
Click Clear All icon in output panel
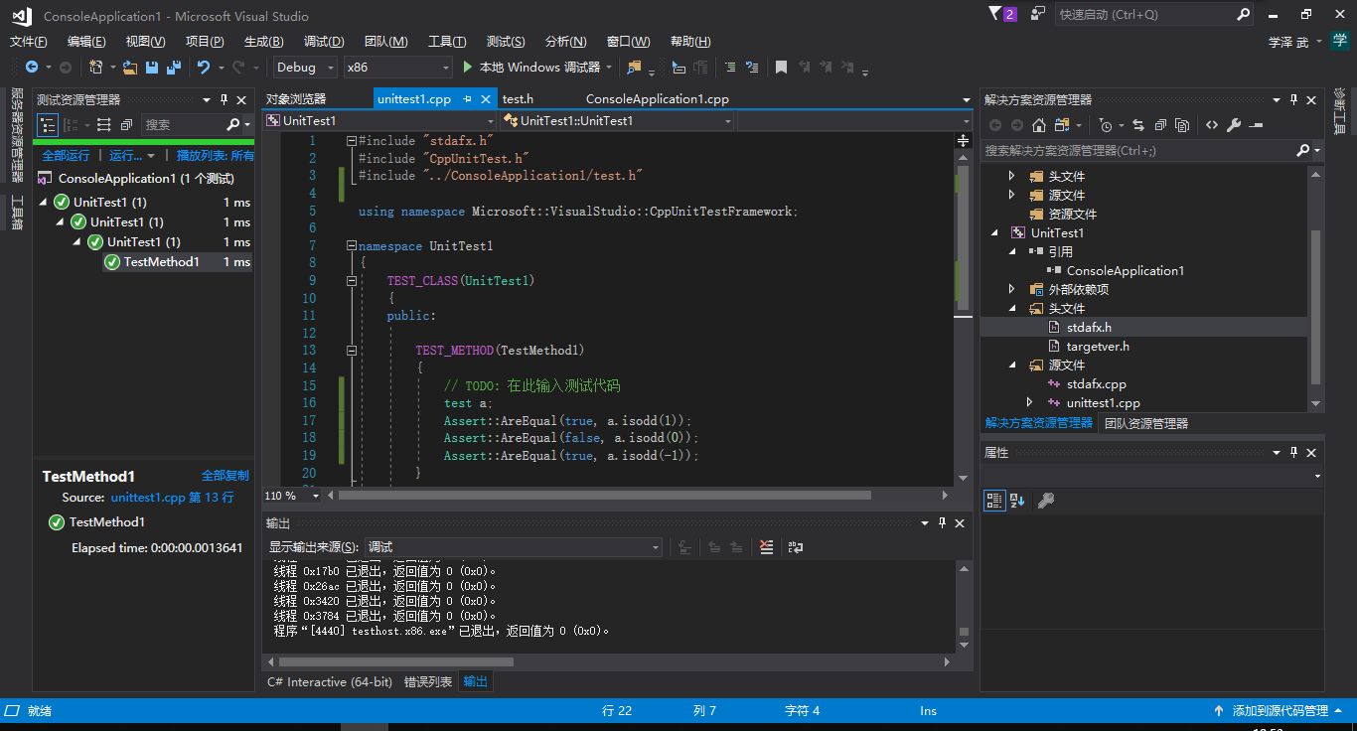pos(766,547)
